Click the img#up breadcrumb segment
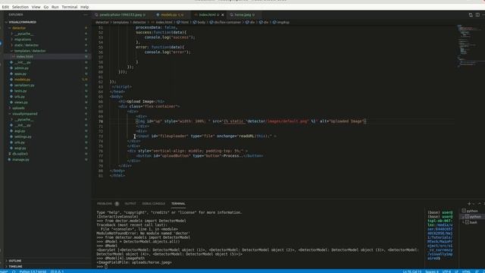The width and height of the screenshot is (485, 273). click(281, 22)
